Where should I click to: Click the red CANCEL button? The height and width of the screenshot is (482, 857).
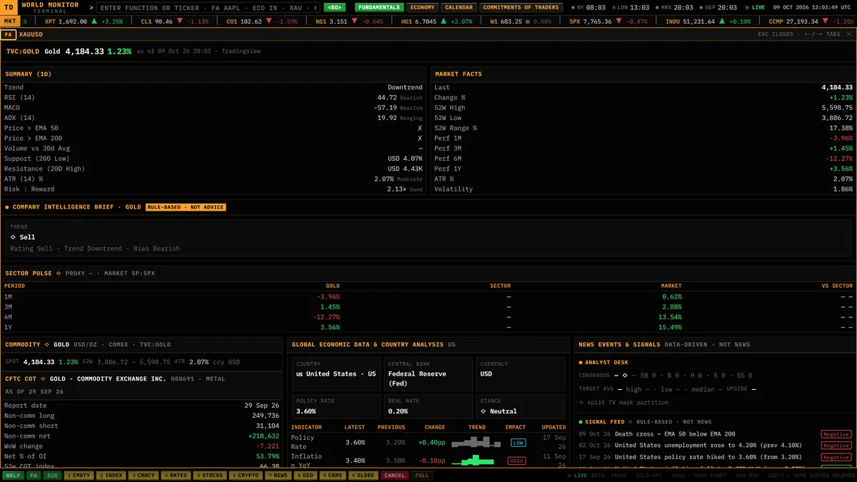(394, 475)
